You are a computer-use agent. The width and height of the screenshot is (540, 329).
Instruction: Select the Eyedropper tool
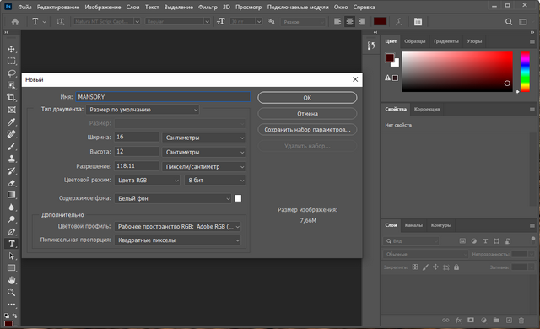pos(11,121)
